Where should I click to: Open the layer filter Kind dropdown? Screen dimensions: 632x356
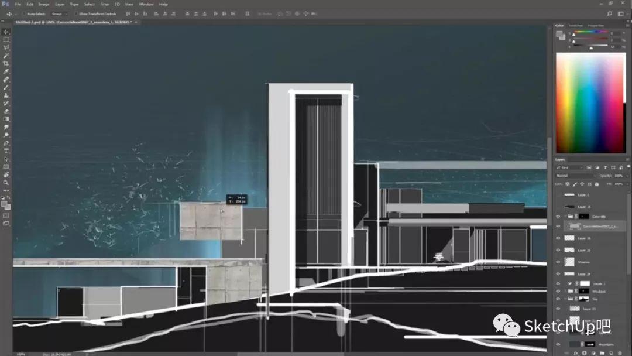tap(570, 167)
